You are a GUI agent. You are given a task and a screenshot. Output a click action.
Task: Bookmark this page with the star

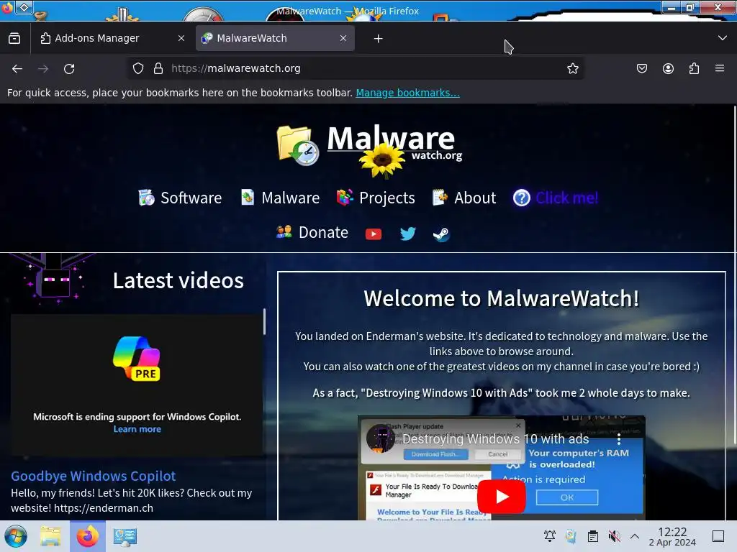572,68
